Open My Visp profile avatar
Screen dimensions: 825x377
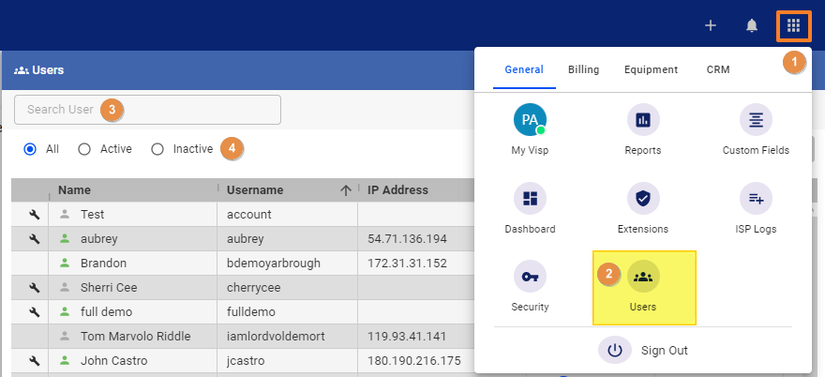click(x=530, y=119)
